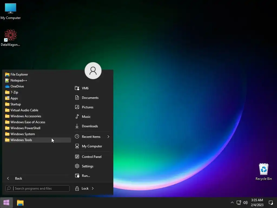Open the notification center icon
The image size is (277, 208).
[271, 203]
